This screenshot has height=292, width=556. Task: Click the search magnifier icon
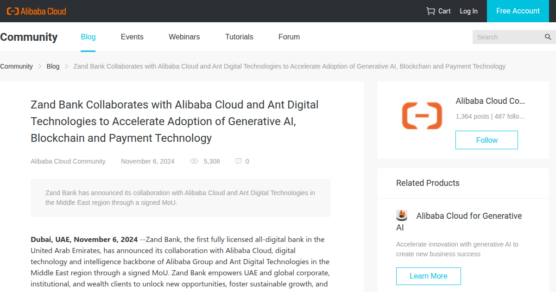(548, 37)
